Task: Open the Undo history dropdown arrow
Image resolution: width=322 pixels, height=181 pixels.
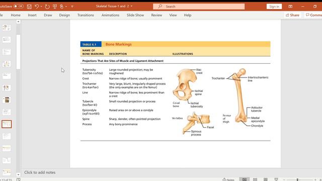Action: [41, 7]
